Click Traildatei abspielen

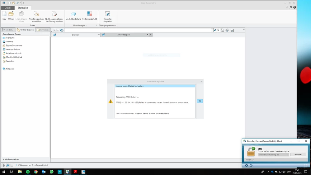[x=107, y=17]
